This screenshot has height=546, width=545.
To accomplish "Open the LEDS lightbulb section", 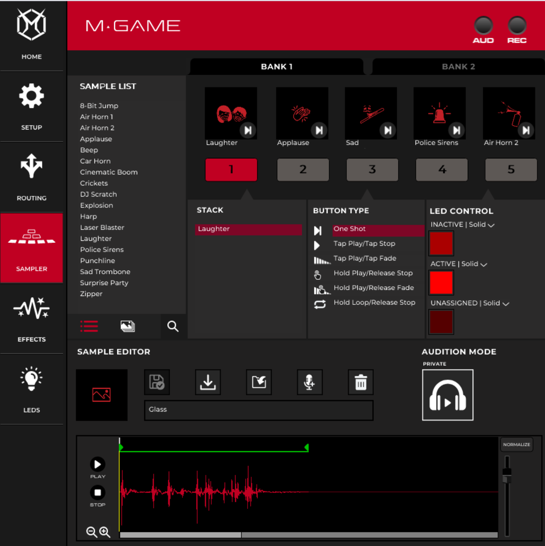I will (31, 389).
